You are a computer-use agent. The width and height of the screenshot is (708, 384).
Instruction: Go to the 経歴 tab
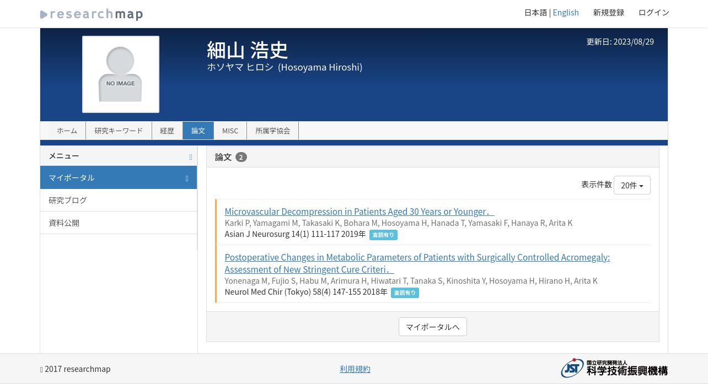[167, 131]
